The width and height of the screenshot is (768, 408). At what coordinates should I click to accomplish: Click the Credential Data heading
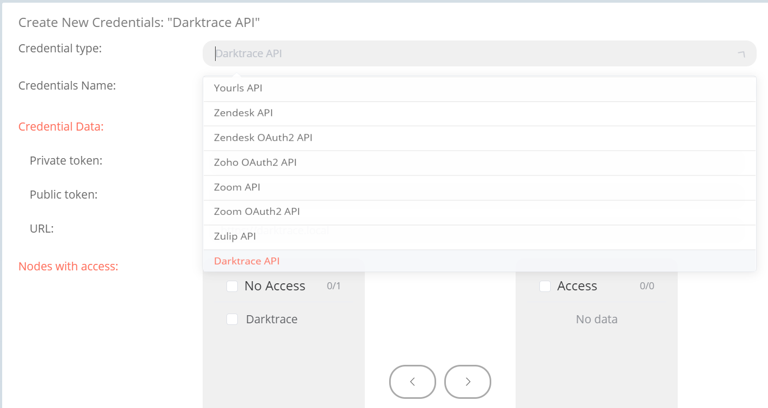(61, 126)
